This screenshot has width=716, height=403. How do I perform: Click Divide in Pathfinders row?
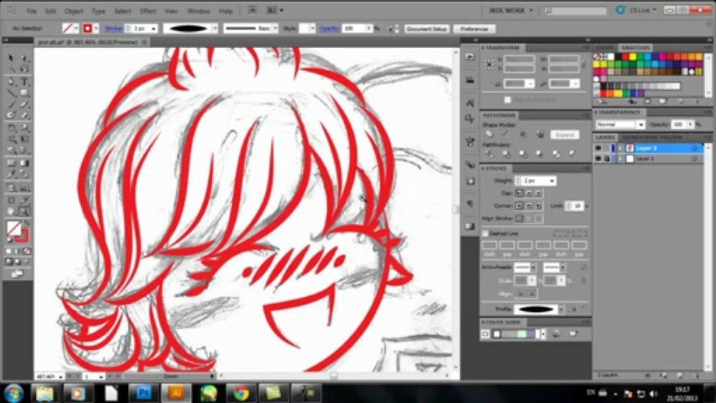(x=489, y=153)
